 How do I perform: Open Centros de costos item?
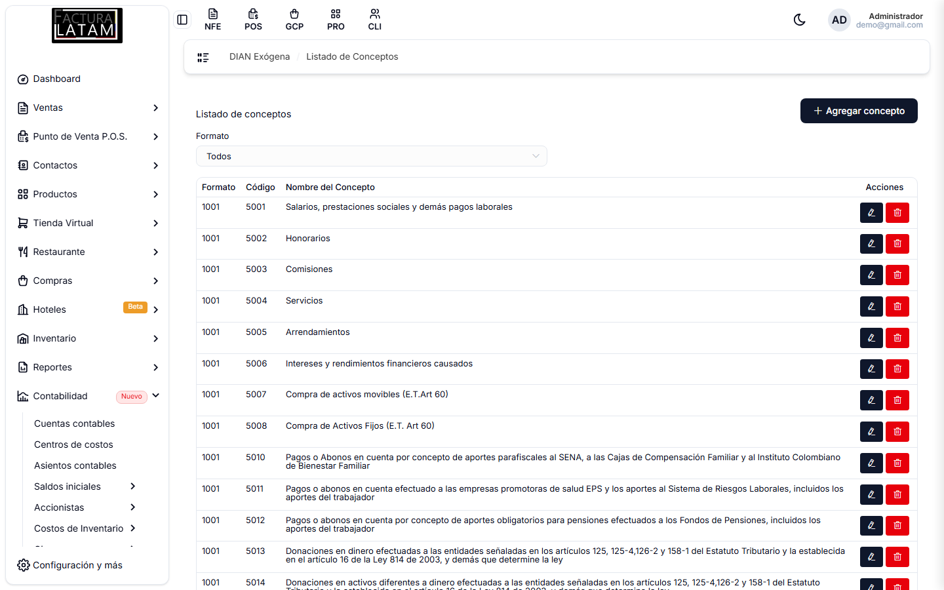73,444
